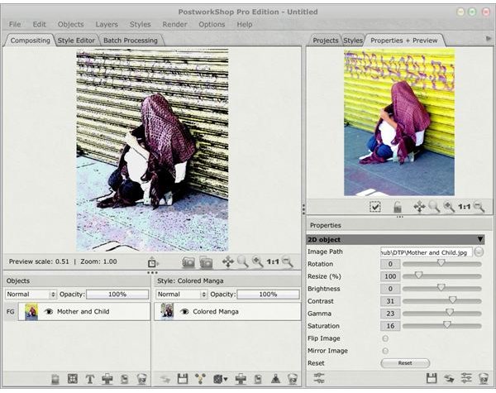Click the branch node icon in Style toolbar
Viewport: 496px width, 393px height.
[200, 379]
